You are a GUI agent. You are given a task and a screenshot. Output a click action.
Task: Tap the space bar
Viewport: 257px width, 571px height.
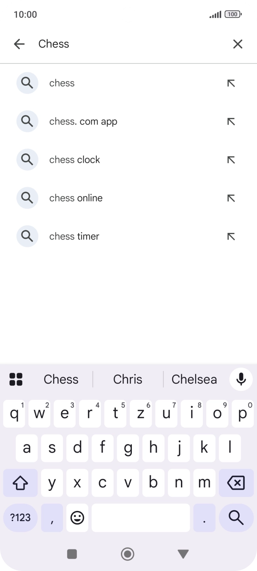[x=140, y=517]
